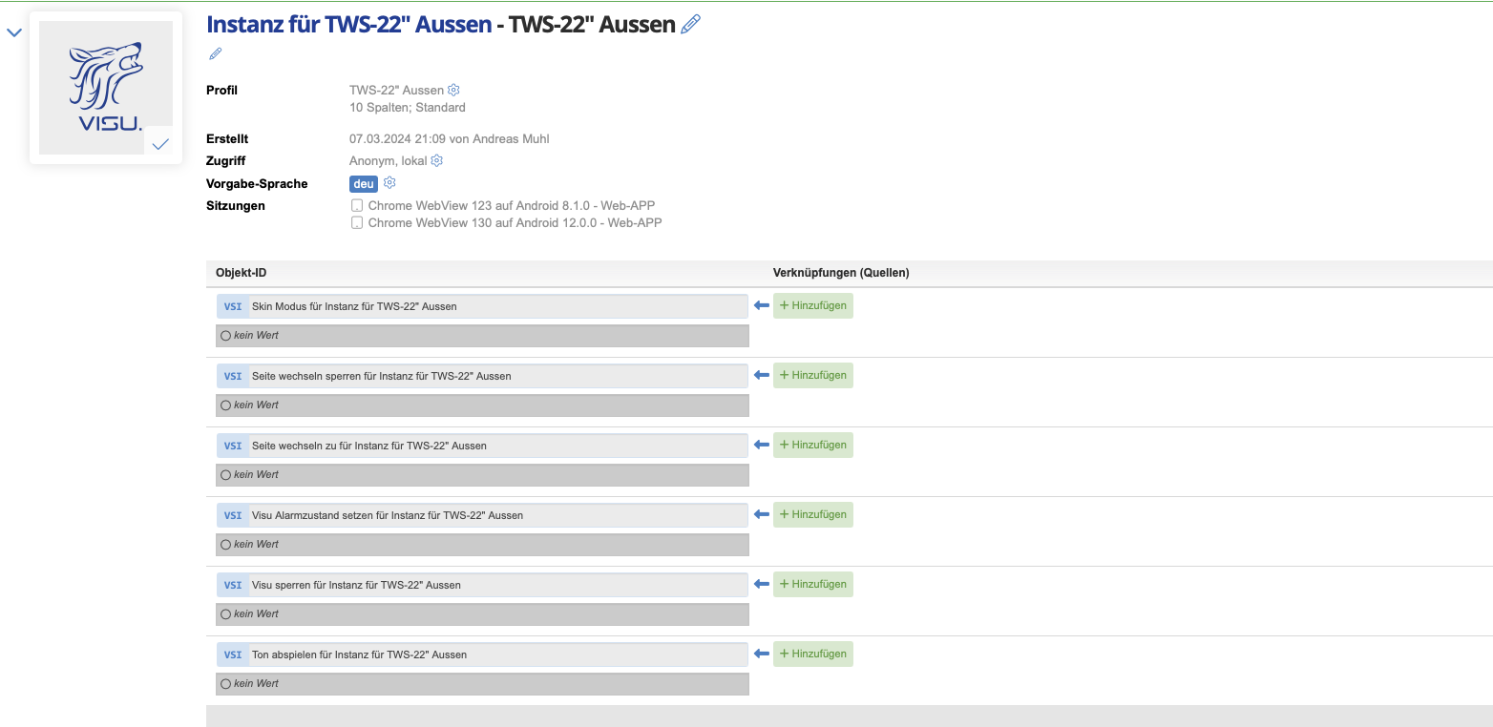Open Profil settings gear for TWS-22" Aussen

[x=454, y=90]
